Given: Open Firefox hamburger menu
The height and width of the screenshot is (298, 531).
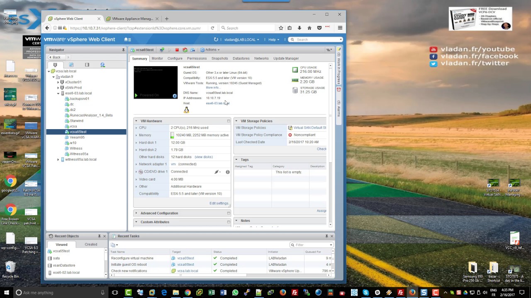Looking at the screenshot, I should coord(340,28).
